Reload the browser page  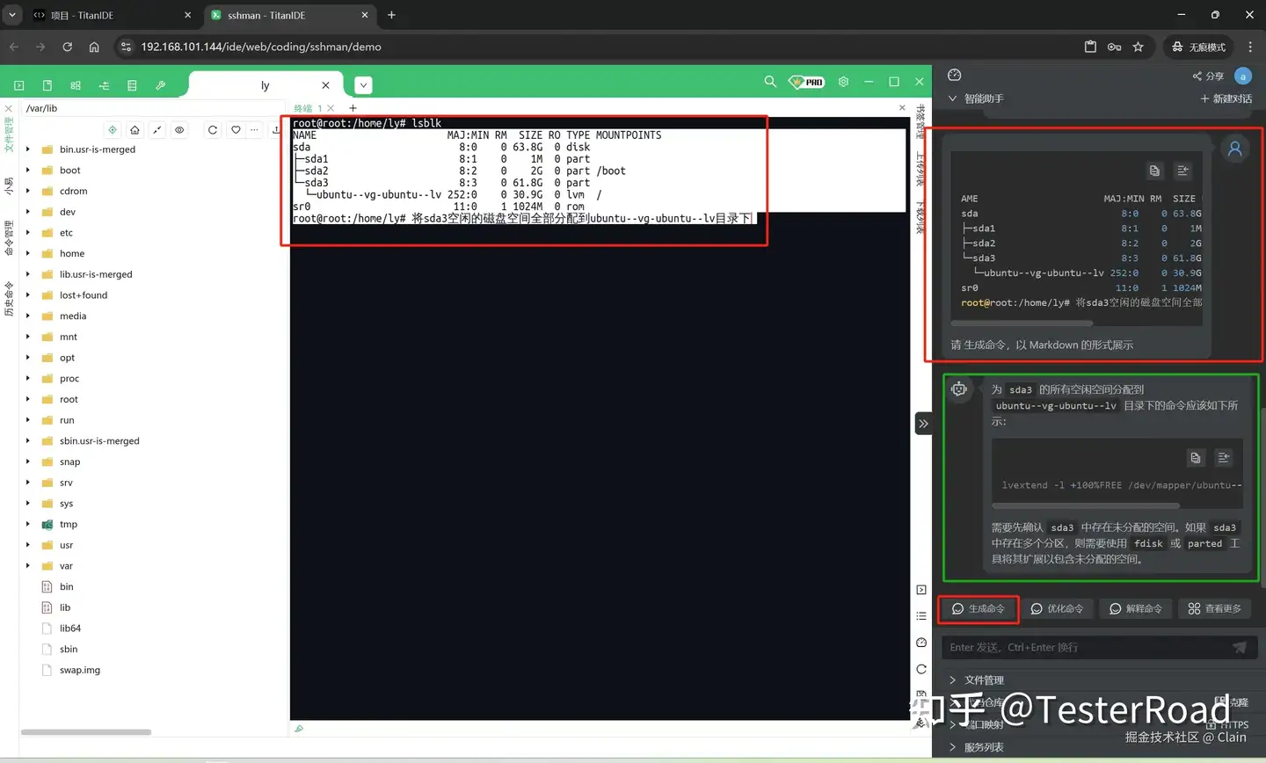click(x=67, y=47)
